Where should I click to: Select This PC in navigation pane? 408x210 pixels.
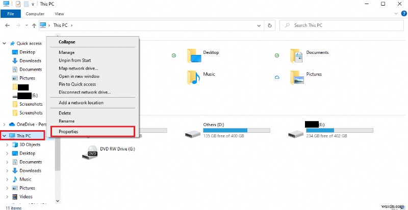[23, 136]
